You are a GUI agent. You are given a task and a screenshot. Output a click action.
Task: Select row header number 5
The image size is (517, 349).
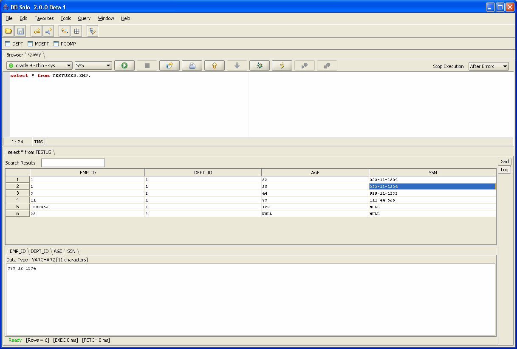17,207
